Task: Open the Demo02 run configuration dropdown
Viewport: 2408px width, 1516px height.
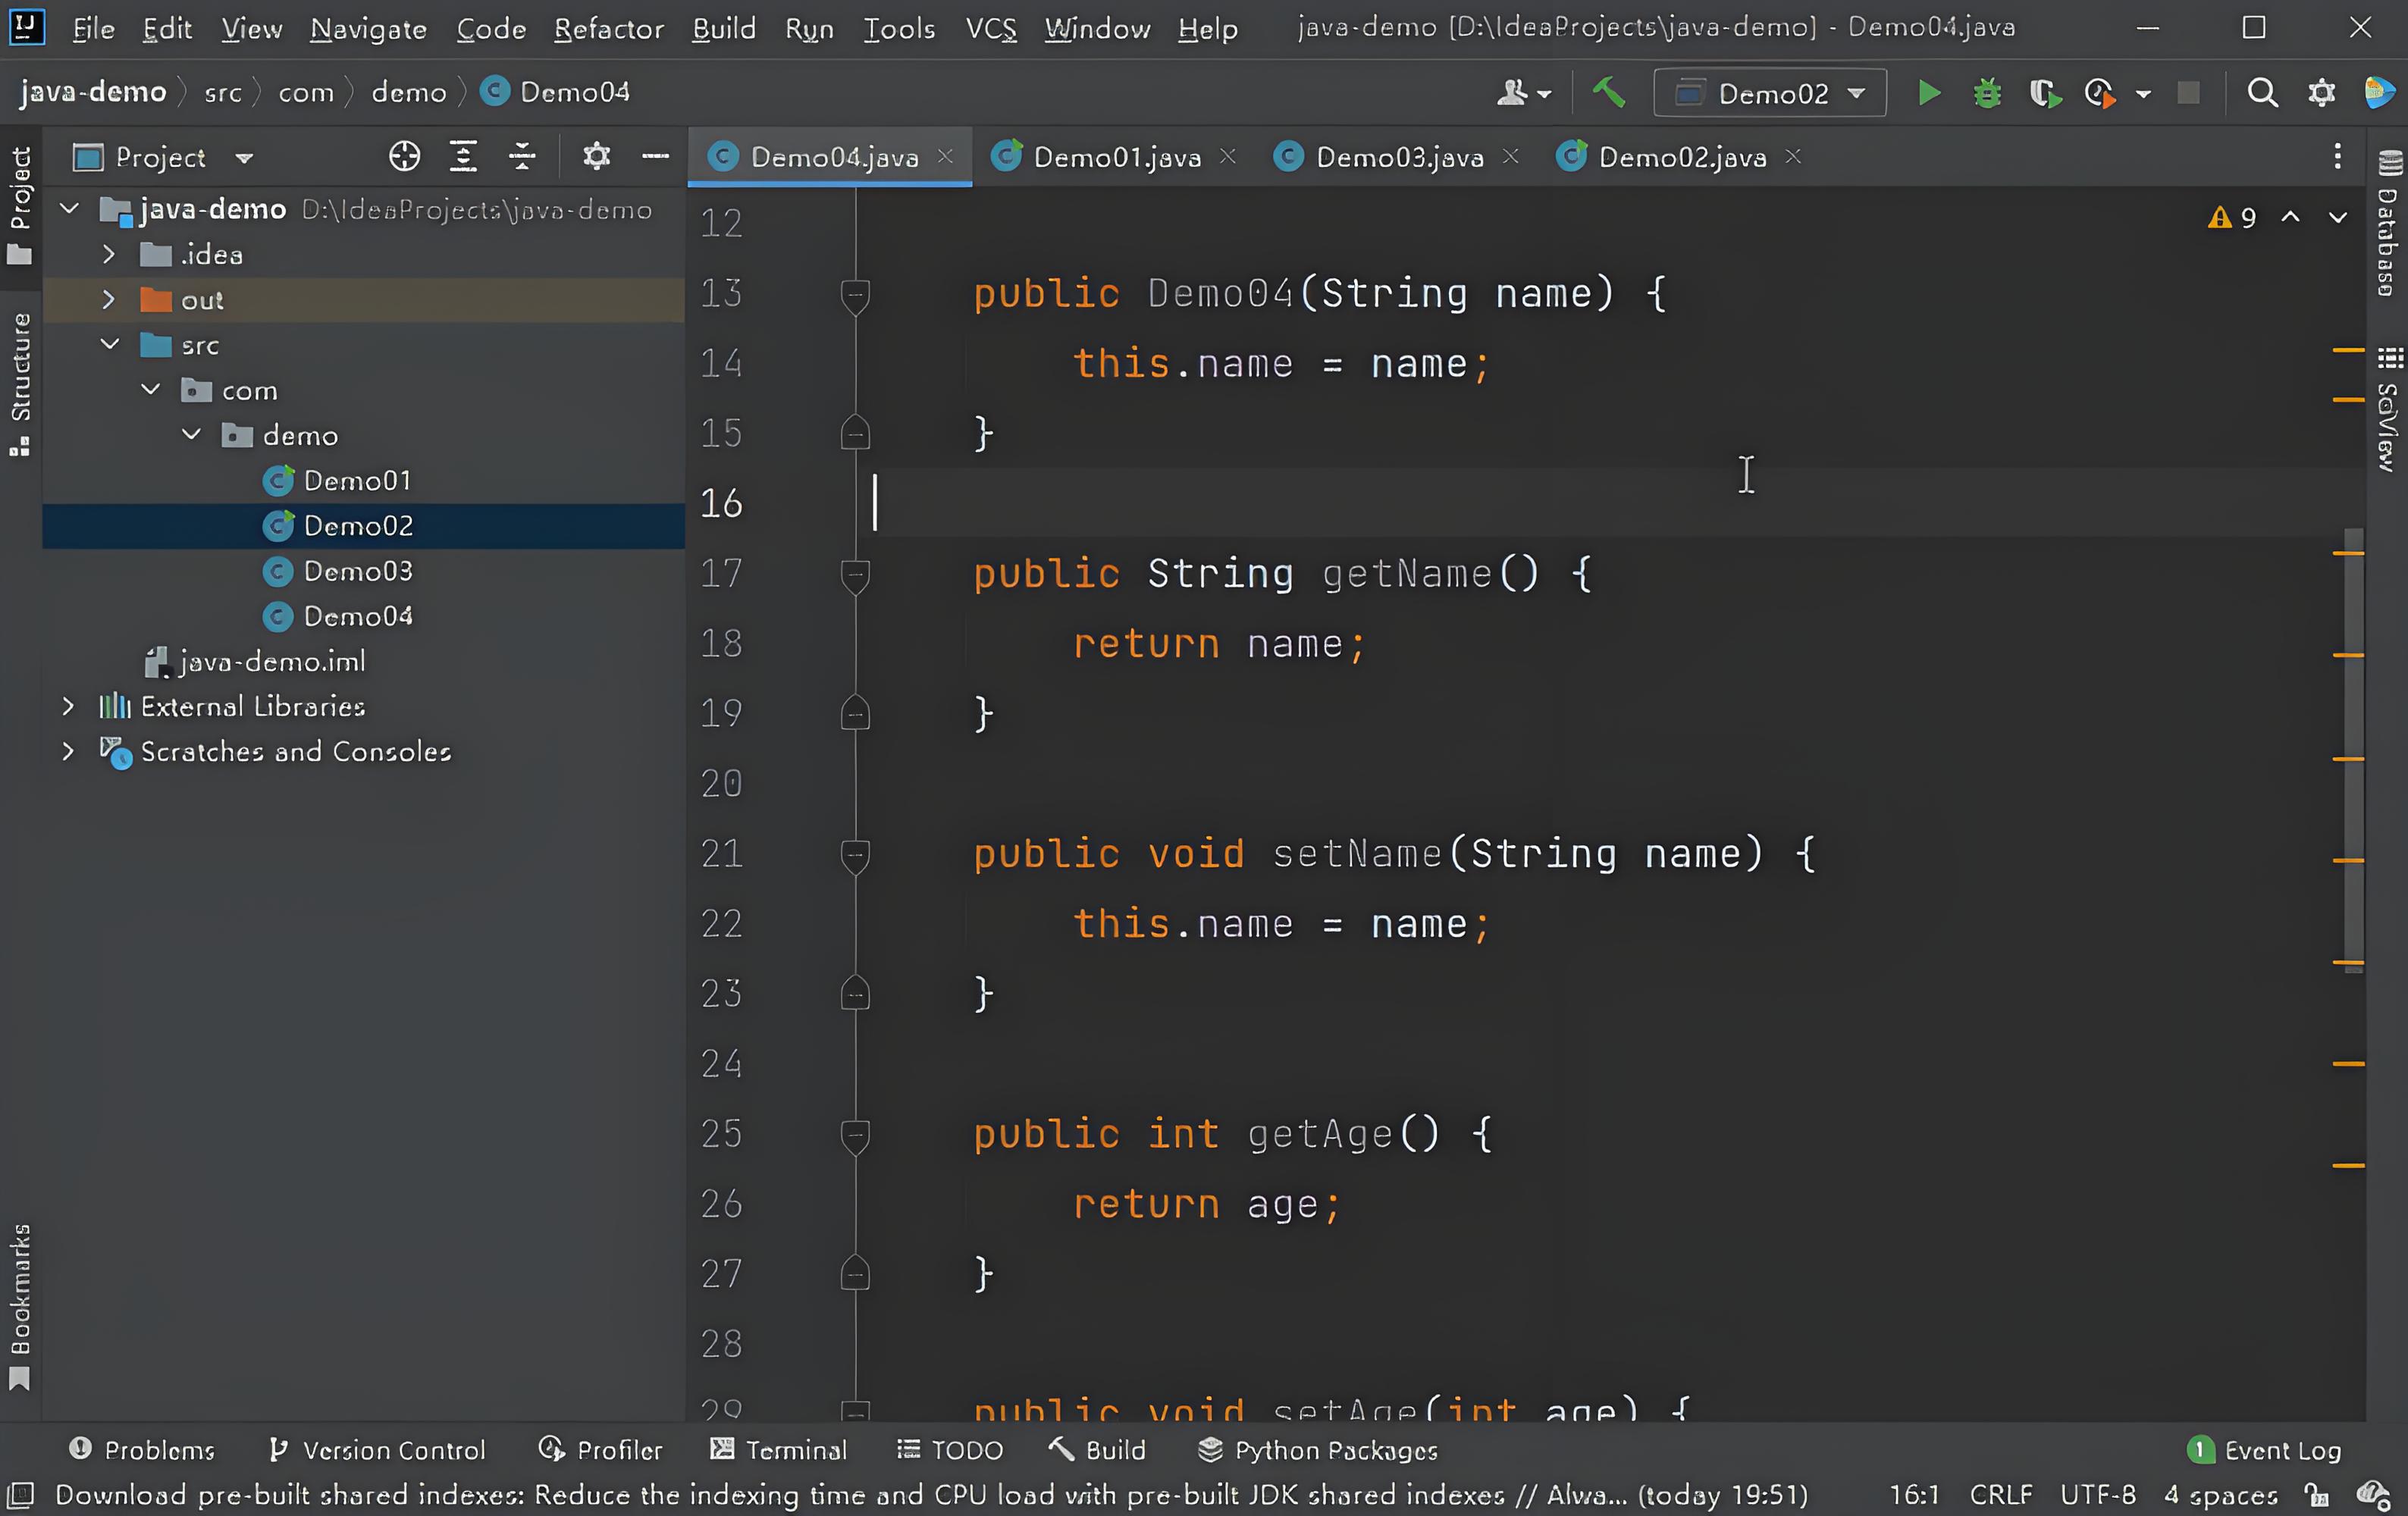Action: pyautogui.click(x=1769, y=93)
